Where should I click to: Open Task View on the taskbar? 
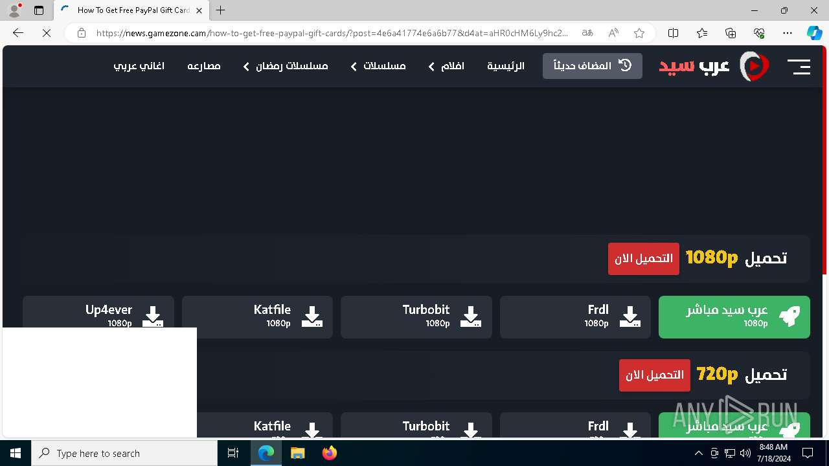click(x=233, y=453)
